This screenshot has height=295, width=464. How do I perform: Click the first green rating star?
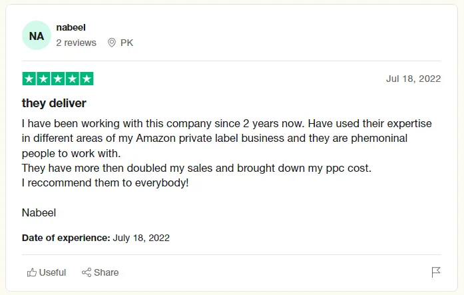pyautogui.click(x=29, y=79)
